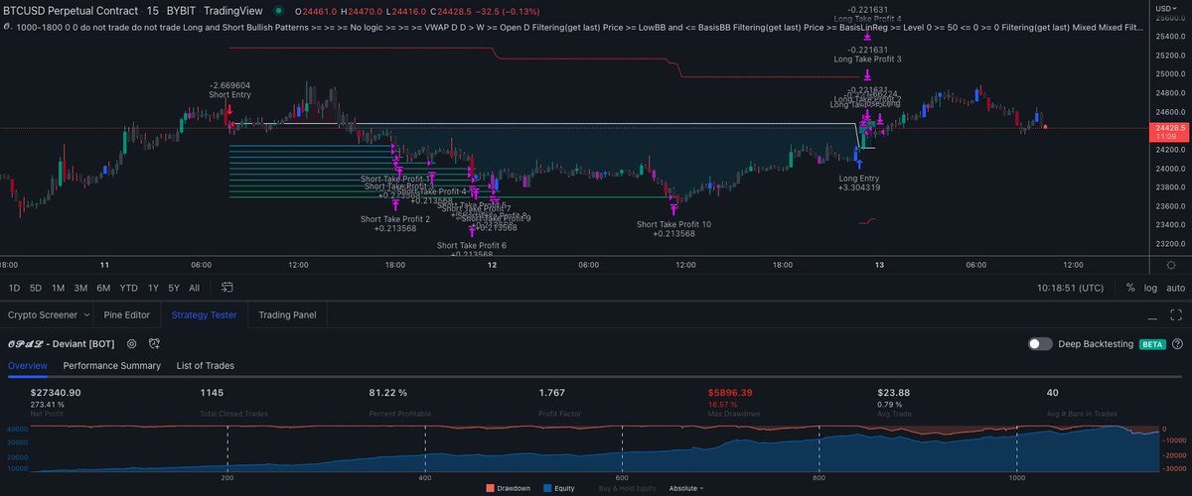Maximize the strategy tester panel

1176,315
